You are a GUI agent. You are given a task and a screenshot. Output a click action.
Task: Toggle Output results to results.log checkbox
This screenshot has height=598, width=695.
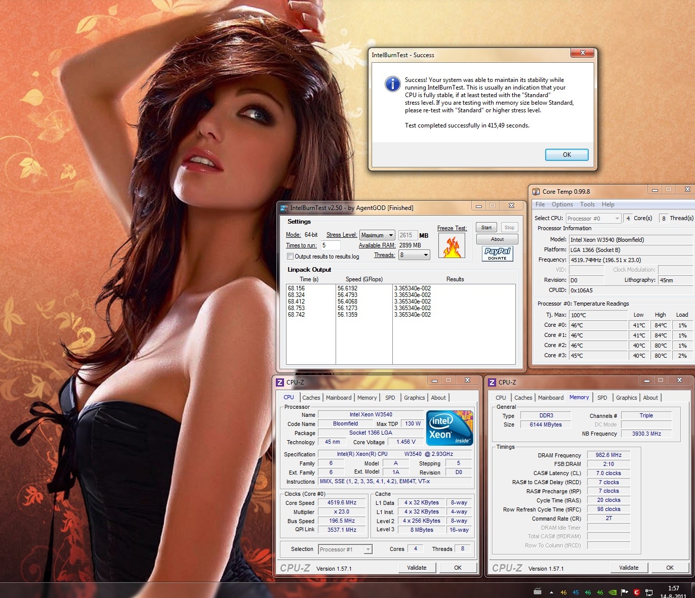coord(290,257)
